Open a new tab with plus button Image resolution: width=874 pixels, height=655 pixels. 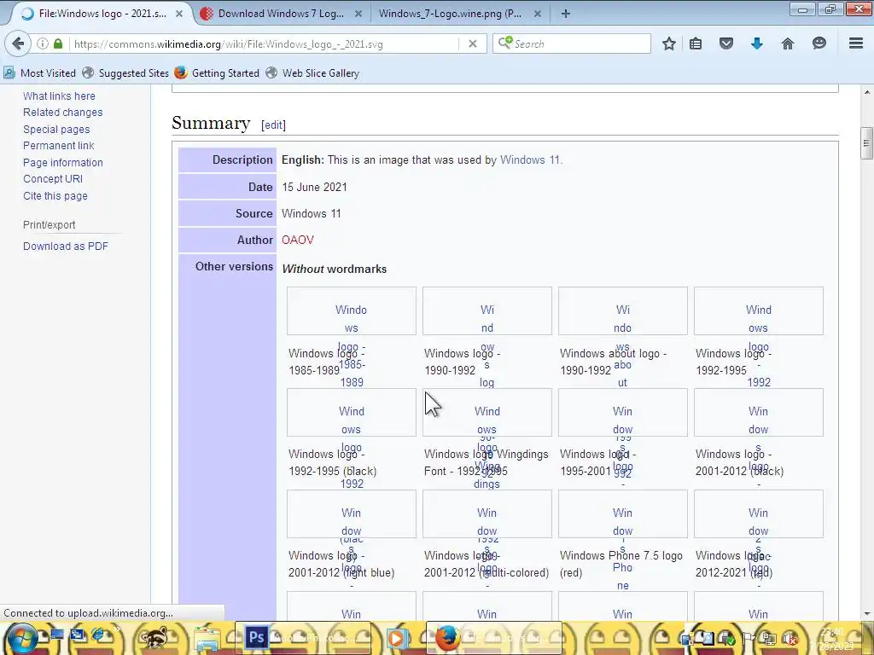pos(565,14)
